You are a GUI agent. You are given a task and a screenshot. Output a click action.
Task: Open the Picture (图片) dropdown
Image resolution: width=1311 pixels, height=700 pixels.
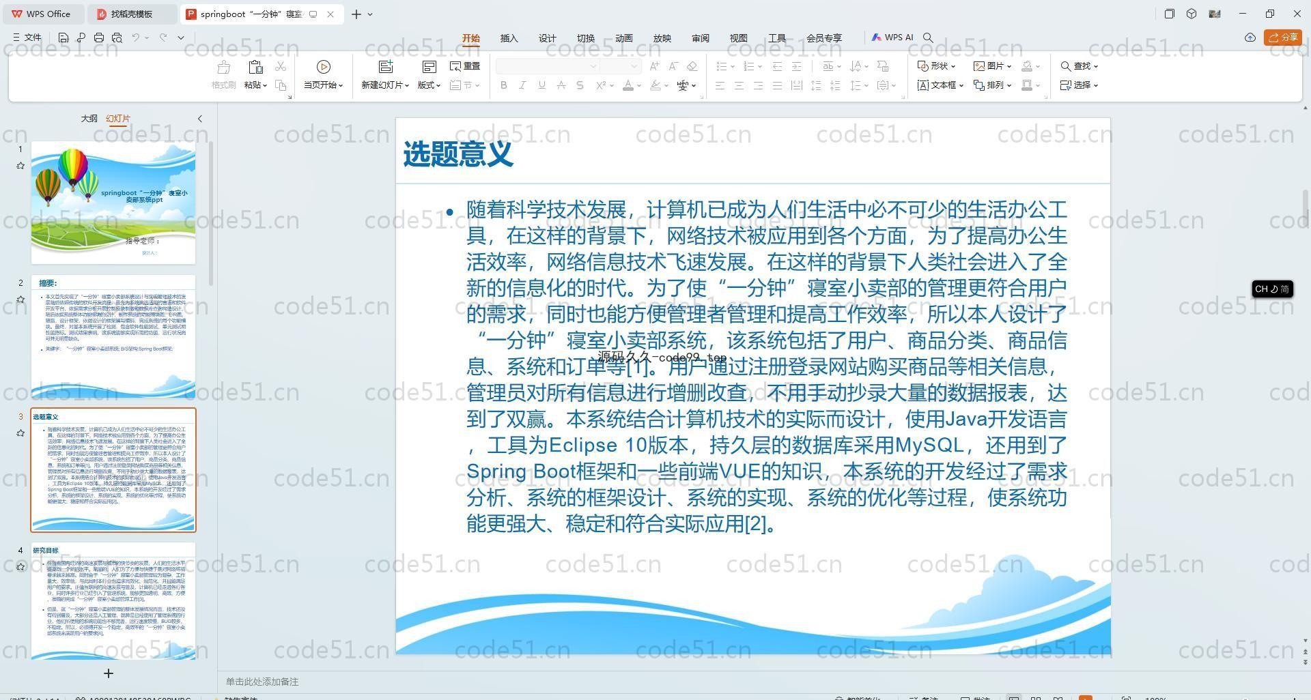992,66
